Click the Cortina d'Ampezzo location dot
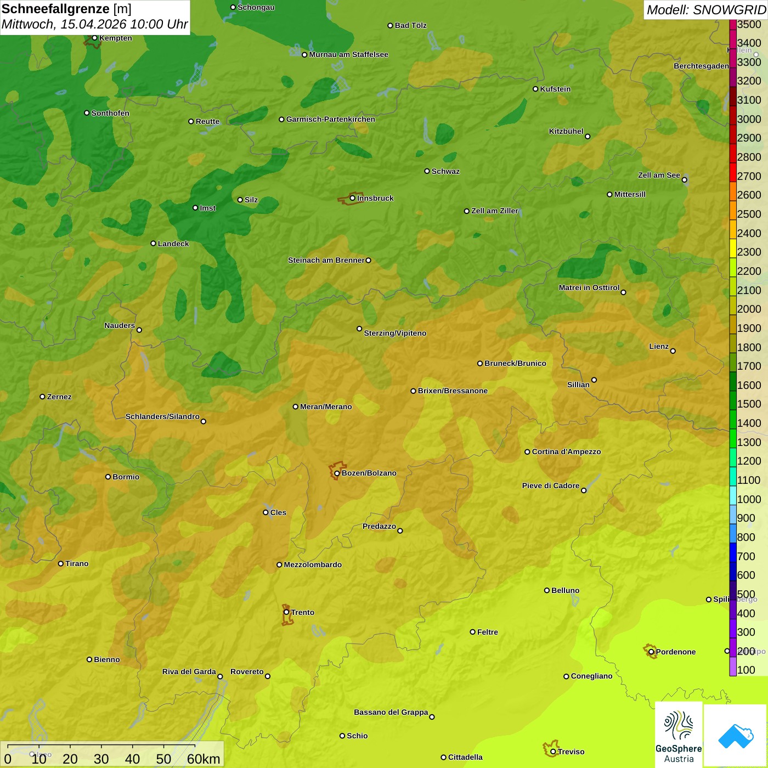The width and height of the screenshot is (768, 768). (527, 451)
